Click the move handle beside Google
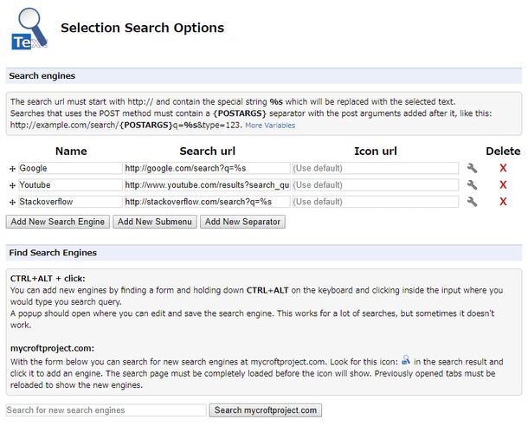 (12, 169)
